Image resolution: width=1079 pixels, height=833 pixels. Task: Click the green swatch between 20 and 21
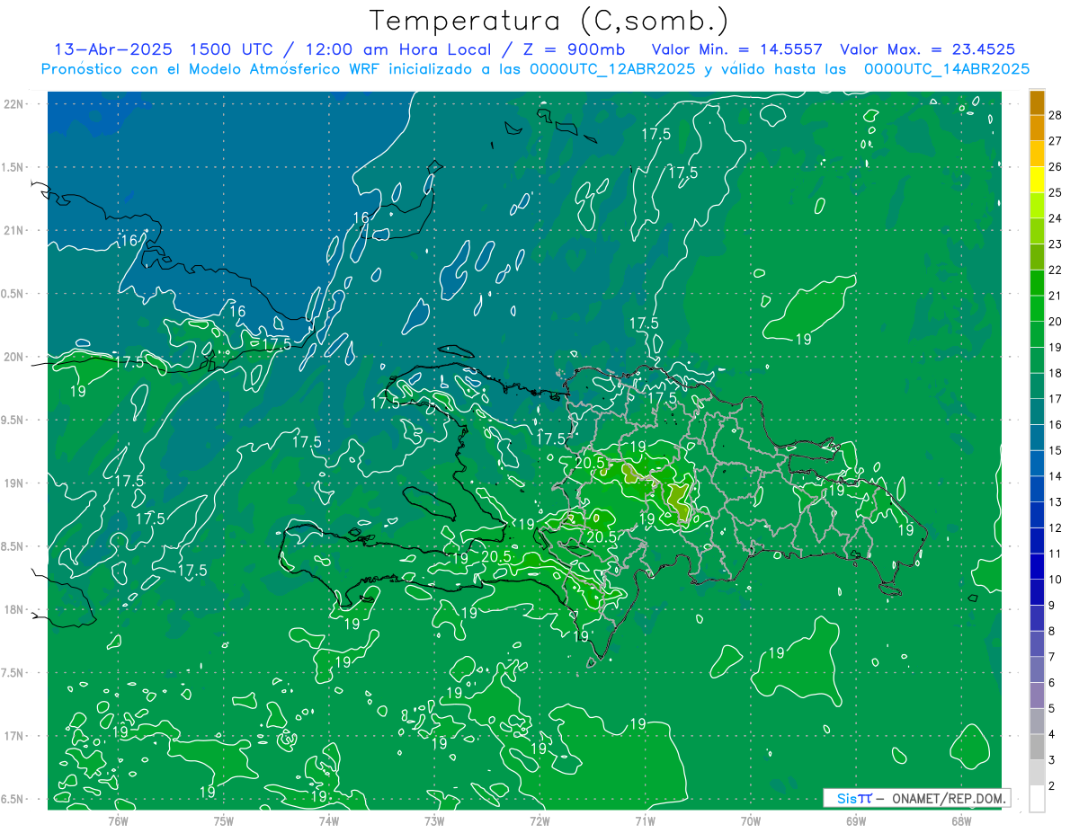coord(1037,308)
